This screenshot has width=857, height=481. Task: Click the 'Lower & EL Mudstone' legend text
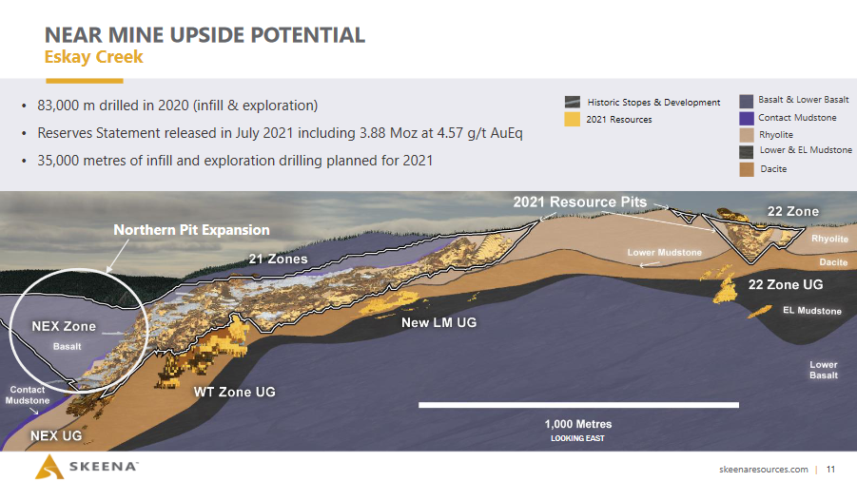[x=806, y=149]
